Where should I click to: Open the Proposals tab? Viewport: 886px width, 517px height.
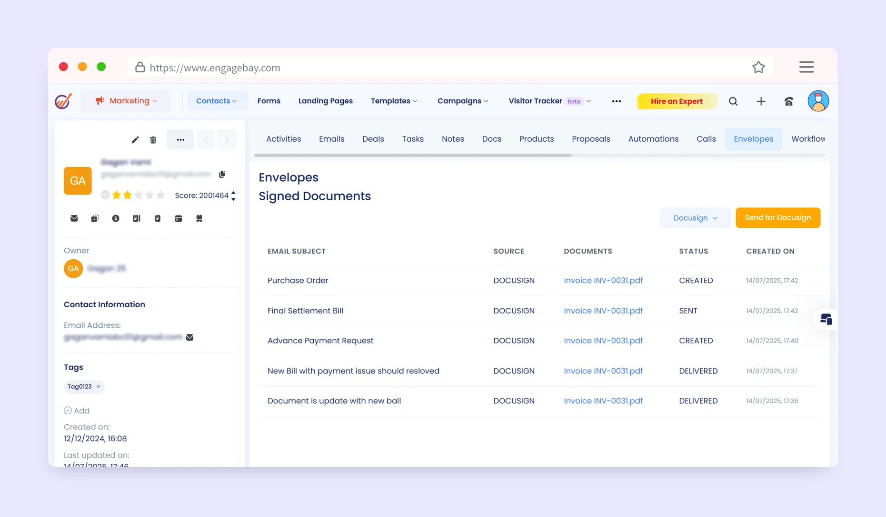coord(591,139)
